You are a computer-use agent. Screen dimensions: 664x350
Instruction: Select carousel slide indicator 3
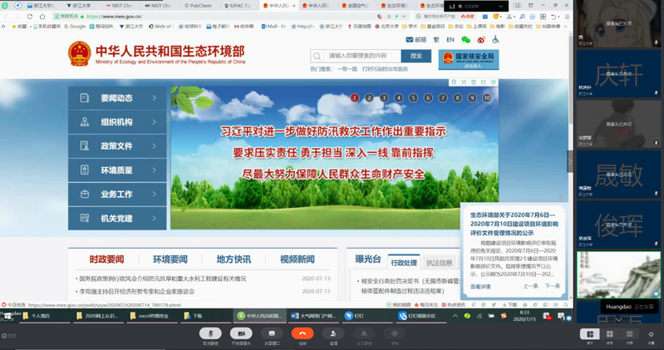pyautogui.click(x=384, y=98)
